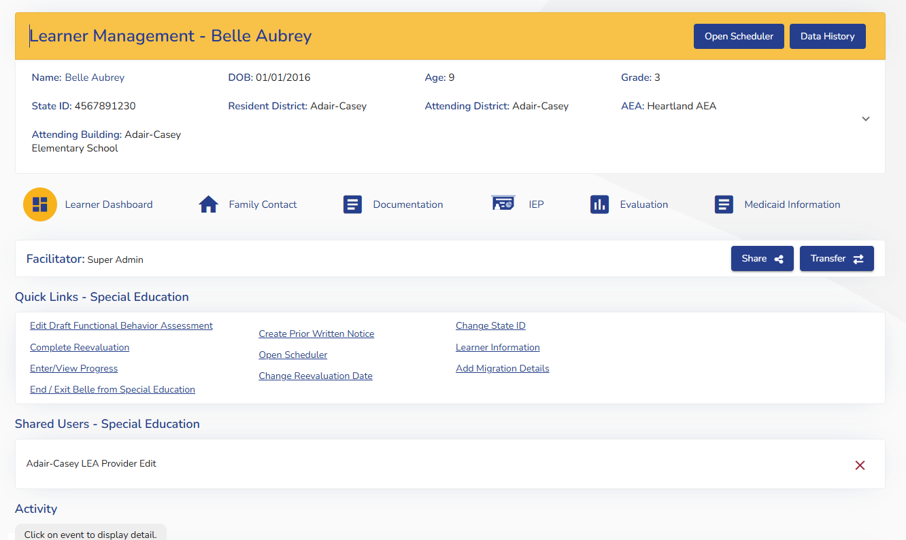906x540 pixels.
Task: Select the Complete Reevaluation link
Action: tap(80, 348)
